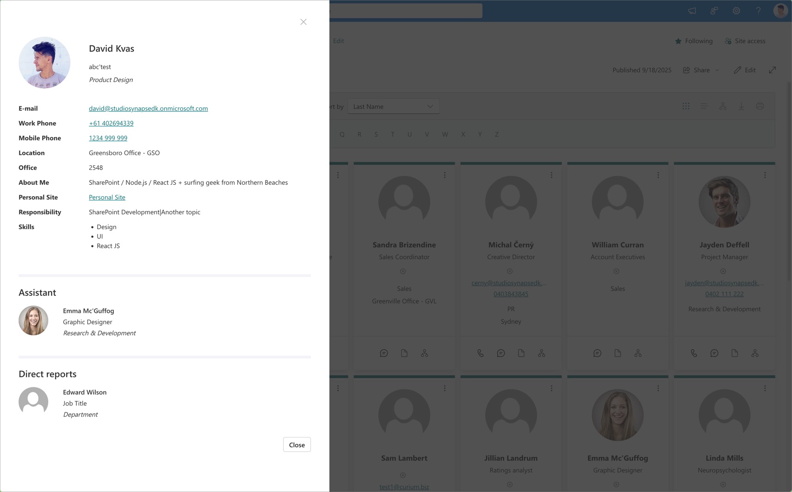Image resolution: width=792 pixels, height=492 pixels.
Task: Open more options on Jayden Deffell's card
Action: [x=765, y=175]
